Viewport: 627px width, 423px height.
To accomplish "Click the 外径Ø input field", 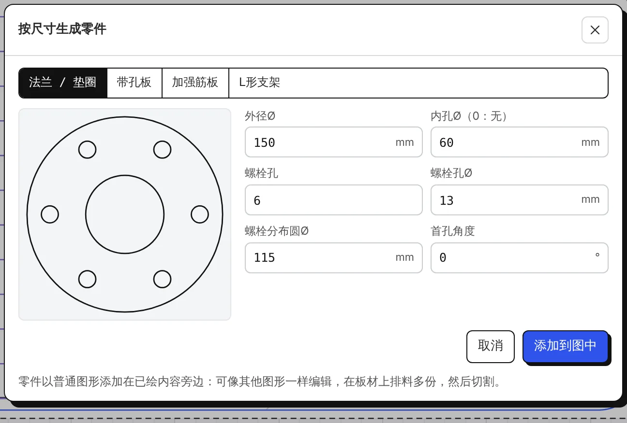I will (x=333, y=142).
